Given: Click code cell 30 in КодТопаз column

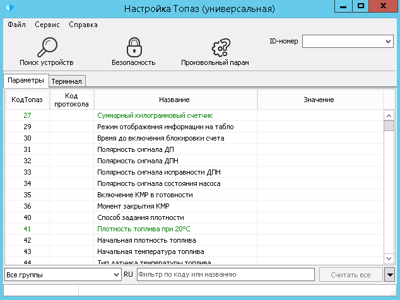Looking at the screenshot, I should [27, 138].
